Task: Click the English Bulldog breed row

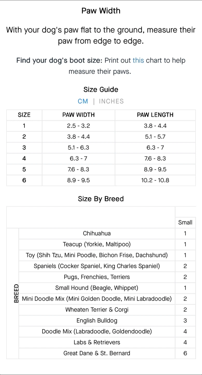Action: (x=97, y=321)
